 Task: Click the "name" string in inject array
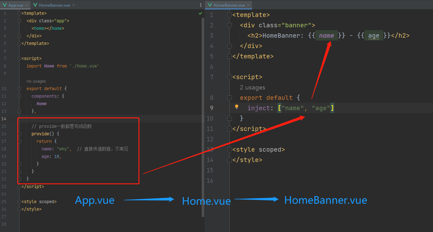pyautogui.click(x=293, y=108)
